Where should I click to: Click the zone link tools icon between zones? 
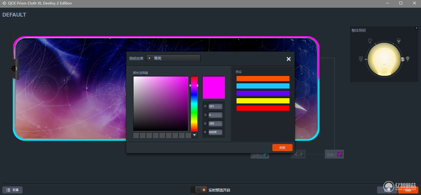tap(295, 154)
